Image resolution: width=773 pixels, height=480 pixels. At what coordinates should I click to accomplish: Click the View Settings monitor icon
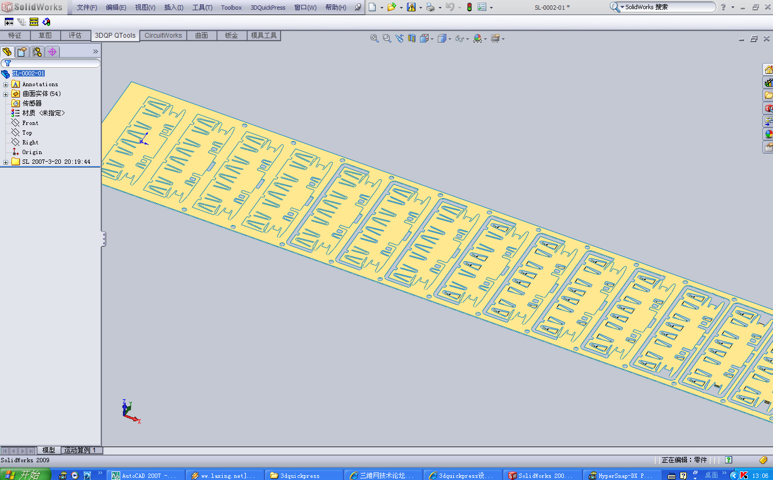(x=495, y=38)
